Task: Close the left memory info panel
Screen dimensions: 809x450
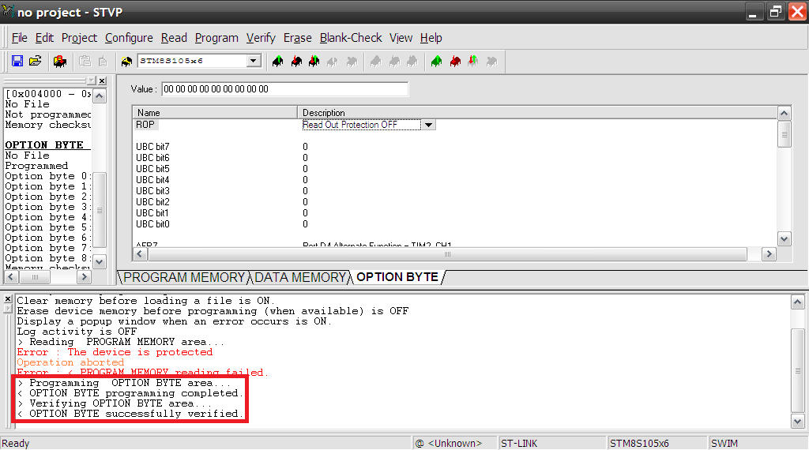Action: (x=102, y=81)
